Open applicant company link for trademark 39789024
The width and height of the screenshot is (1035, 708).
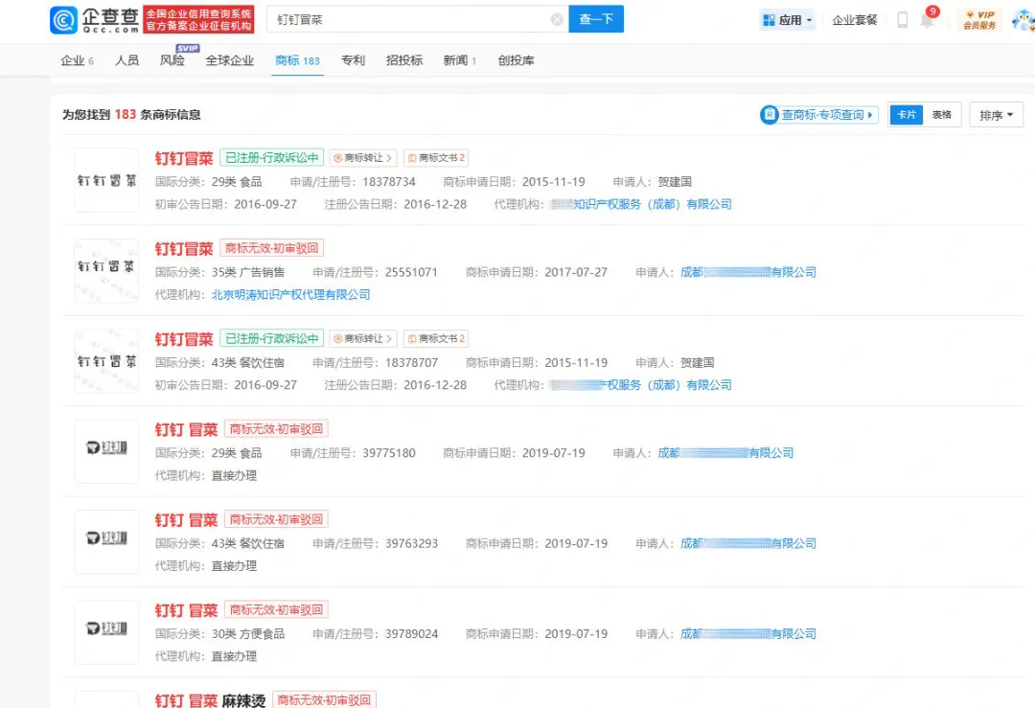(748, 633)
